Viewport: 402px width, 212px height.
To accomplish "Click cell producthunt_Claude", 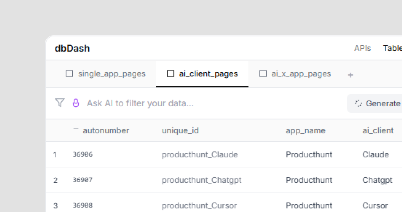I will click(200, 155).
